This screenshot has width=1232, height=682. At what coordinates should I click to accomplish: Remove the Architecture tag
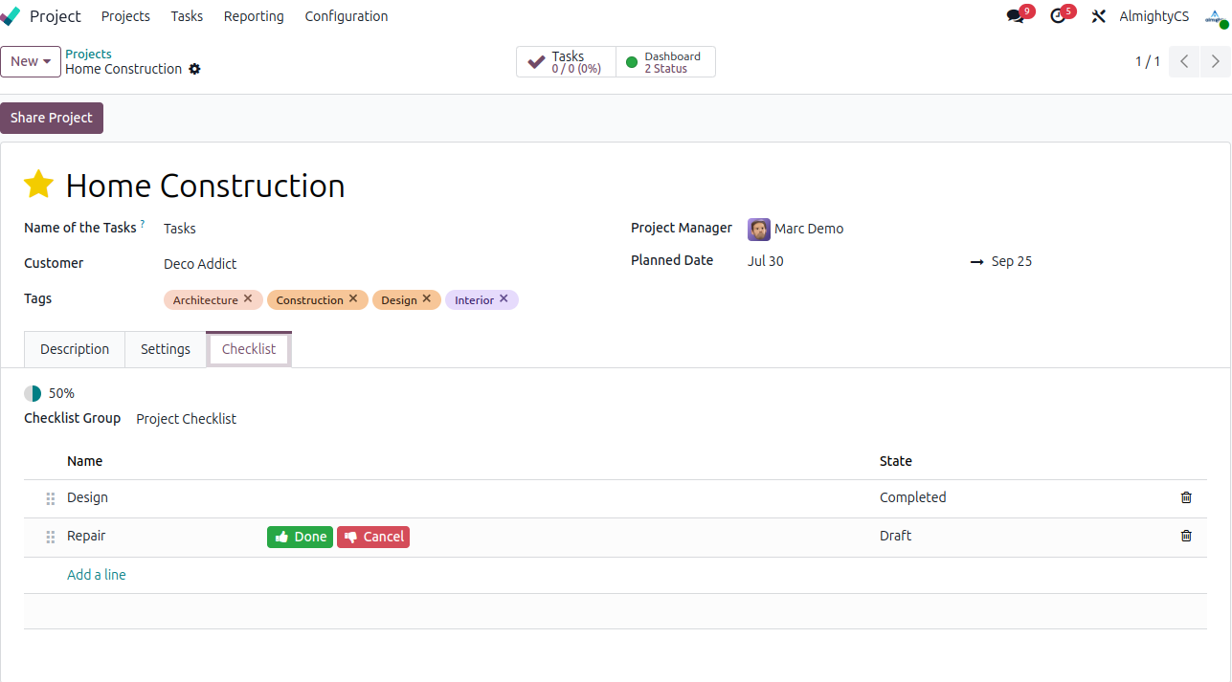tap(248, 298)
